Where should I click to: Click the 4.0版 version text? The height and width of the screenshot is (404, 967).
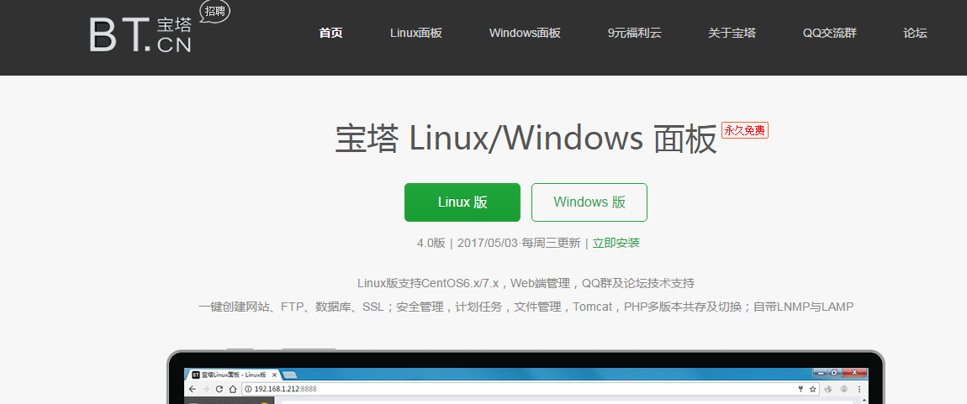tap(431, 243)
